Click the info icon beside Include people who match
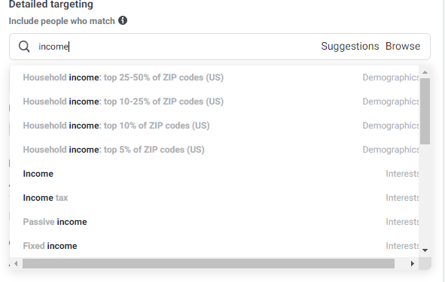The height and width of the screenshot is (282, 445). [x=123, y=20]
